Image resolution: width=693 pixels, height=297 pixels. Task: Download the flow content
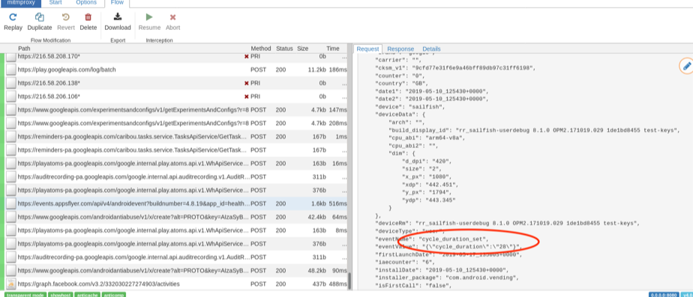(118, 16)
